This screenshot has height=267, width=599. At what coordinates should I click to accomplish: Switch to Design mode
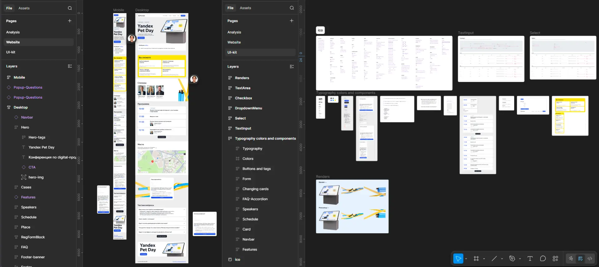[x=580, y=258]
